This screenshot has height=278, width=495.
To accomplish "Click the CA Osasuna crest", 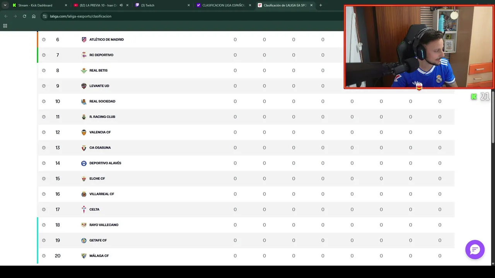I will pyautogui.click(x=84, y=147).
